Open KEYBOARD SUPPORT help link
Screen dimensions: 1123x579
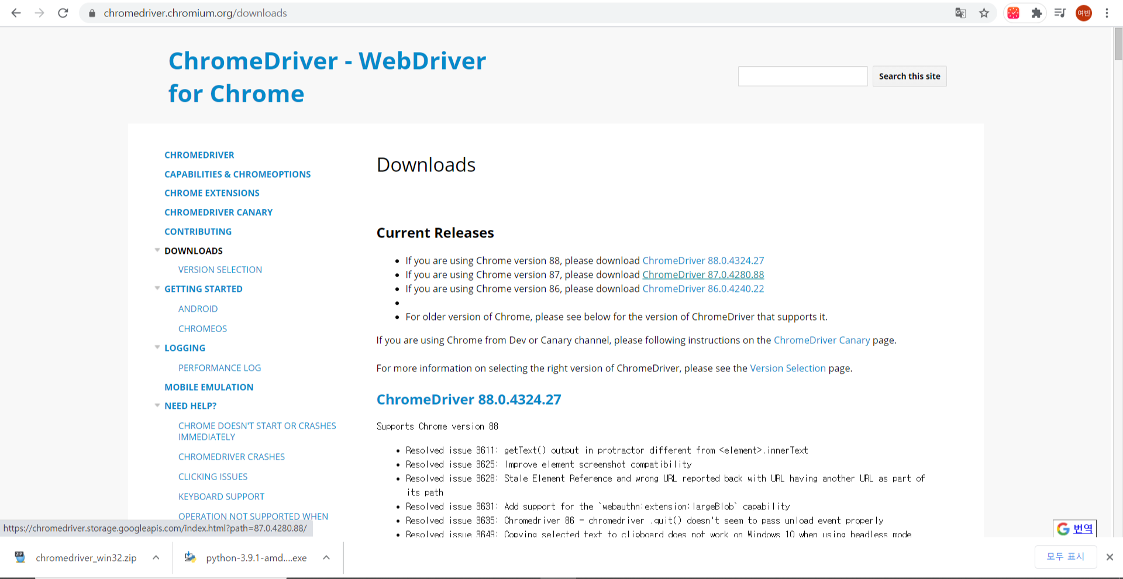(221, 497)
